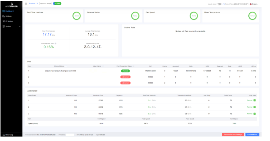270x141 pixels.
Task: Click the Chains' Rate panel title
Action: coord(129,28)
